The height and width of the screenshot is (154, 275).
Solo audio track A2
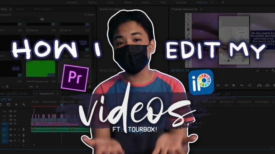click(x=19, y=135)
